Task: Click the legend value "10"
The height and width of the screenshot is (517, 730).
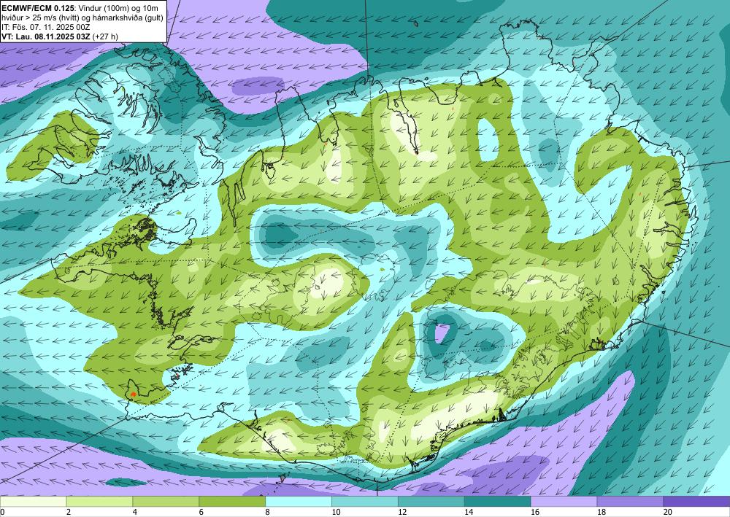Action: (336, 512)
